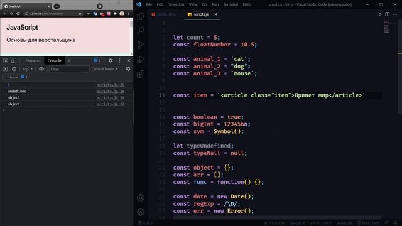Open the JavaScript execution context dropdown 'top'
The height and width of the screenshot is (226, 402).
coord(28,69)
